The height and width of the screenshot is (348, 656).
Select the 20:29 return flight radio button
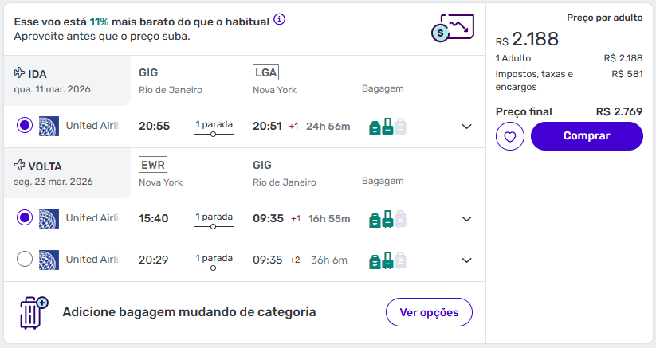(25, 259)
